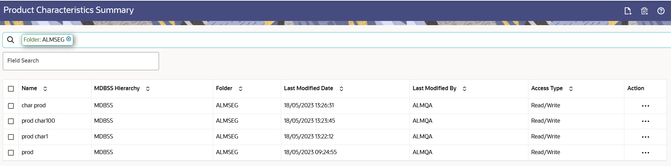Viewport: 671px width, 166px height.
Task: Sort by Last Modified Date arrows
Action: point(341,89)
